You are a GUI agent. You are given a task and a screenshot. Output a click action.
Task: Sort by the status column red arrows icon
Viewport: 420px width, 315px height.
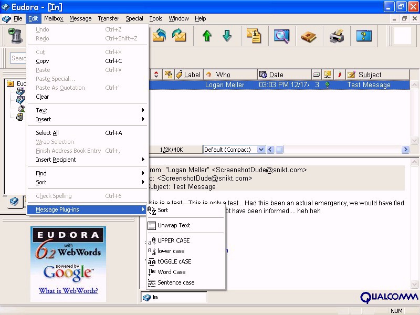pos(156,75)
